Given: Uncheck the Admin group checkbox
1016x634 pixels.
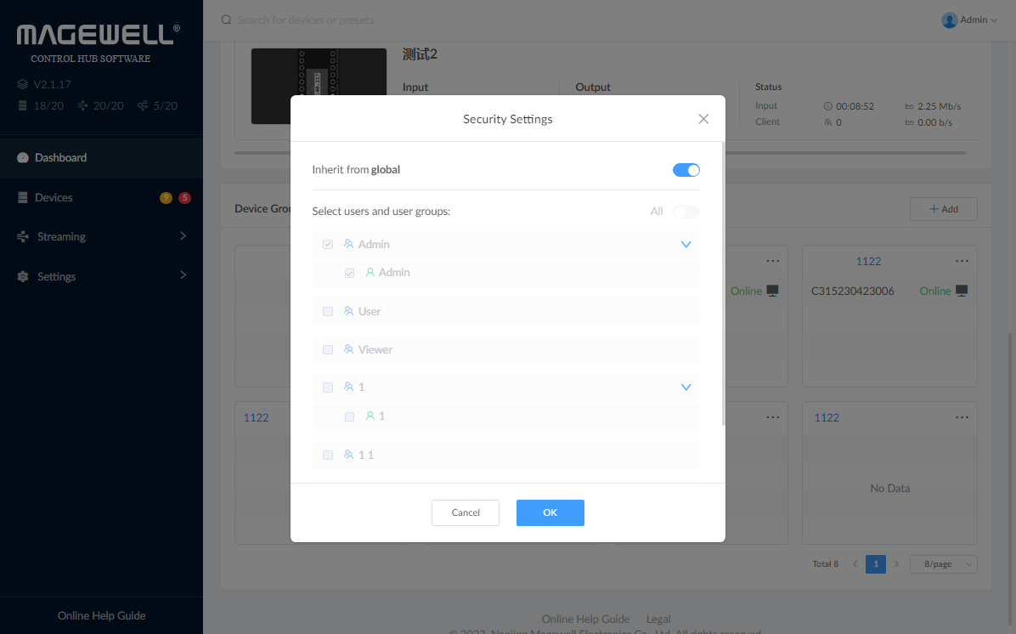Looking at the screenshot, I should pos(328,244).
